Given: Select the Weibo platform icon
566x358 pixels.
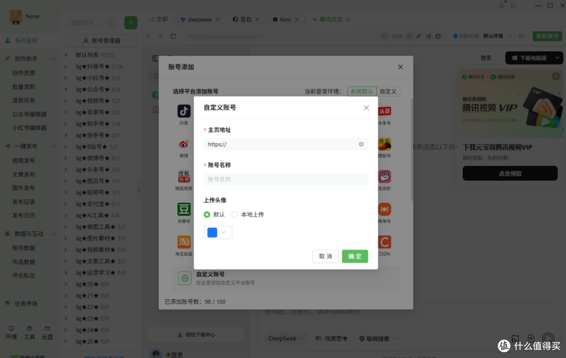Looking at the screenshot, I should 184,144.
